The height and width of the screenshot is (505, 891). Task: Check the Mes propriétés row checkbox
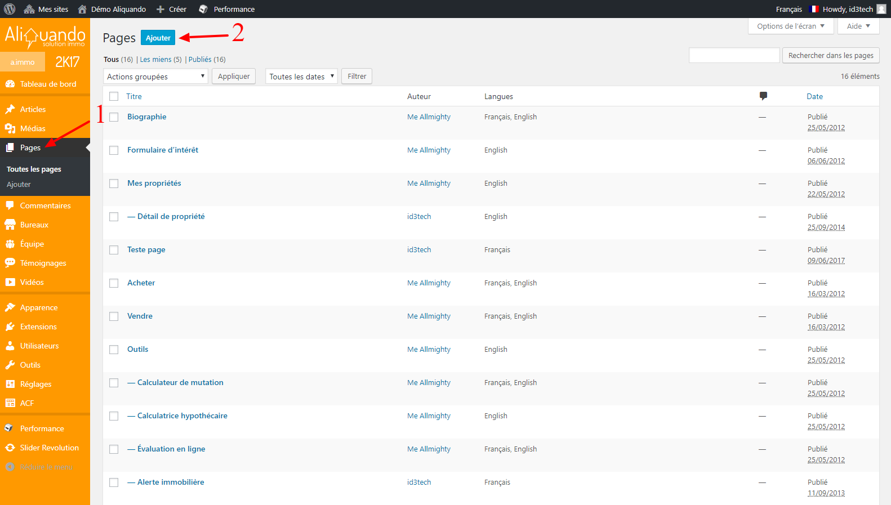click(114, 184)
